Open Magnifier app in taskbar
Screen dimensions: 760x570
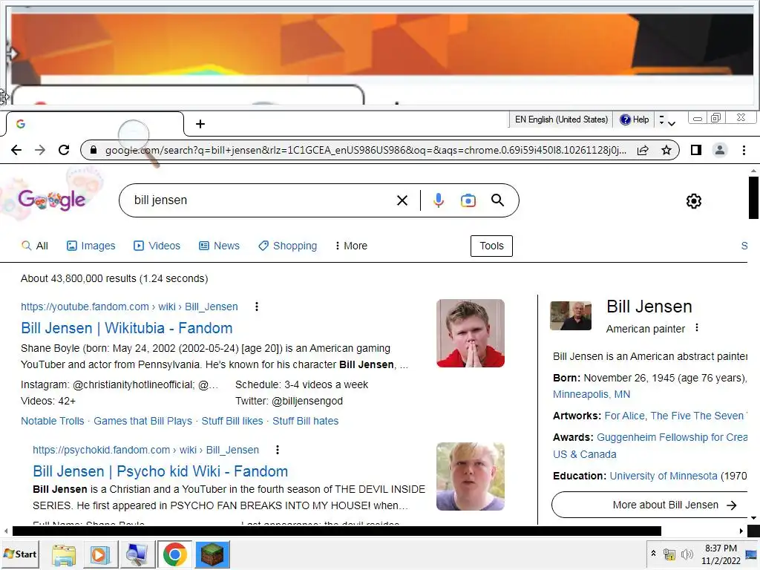[137, 554]
